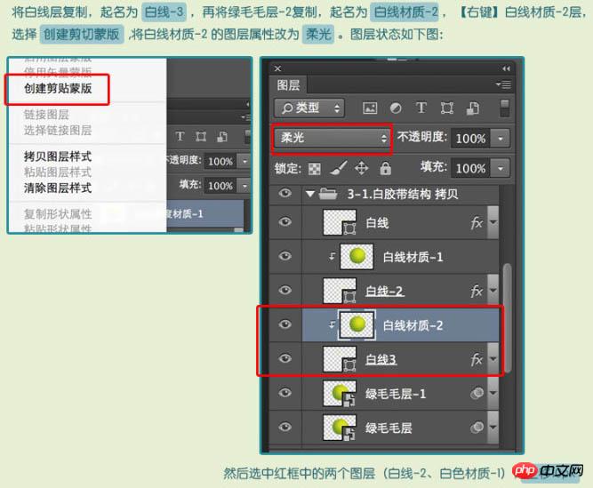Click the clipping arrow on 白线材质-2

[332, 324]
